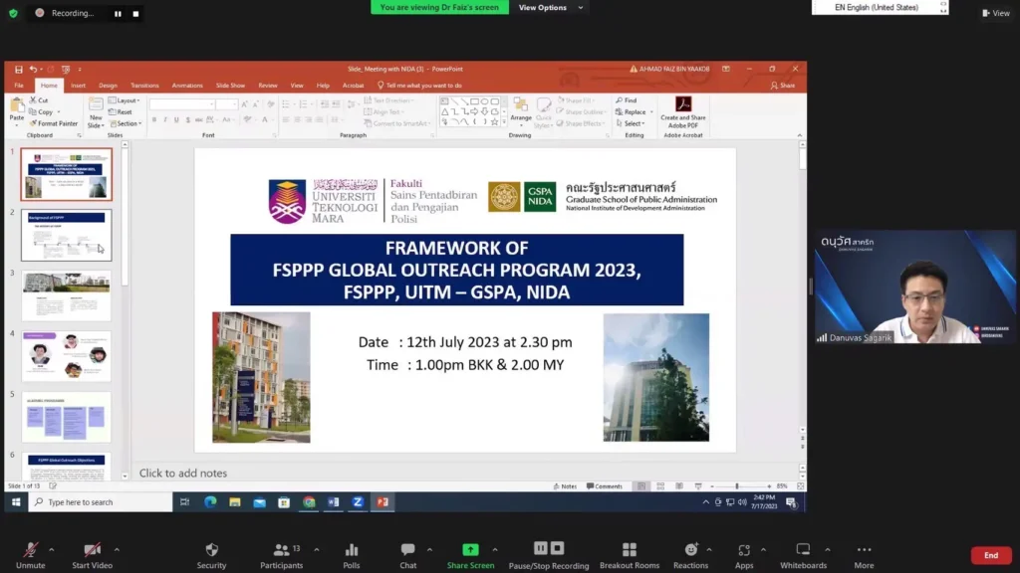Click Replace in the Editing group
This screenshot has width=1020, height=573.
[x=636, y=112]
